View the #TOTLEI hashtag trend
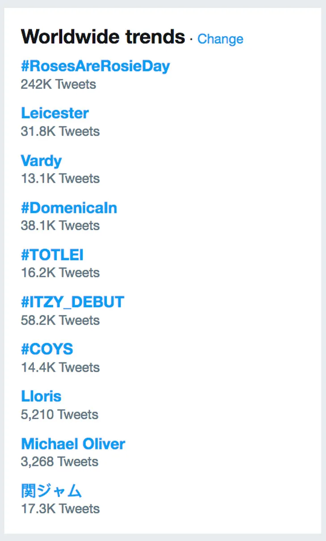326x541 pixels. pyautogui.click(x=52, y=255)
